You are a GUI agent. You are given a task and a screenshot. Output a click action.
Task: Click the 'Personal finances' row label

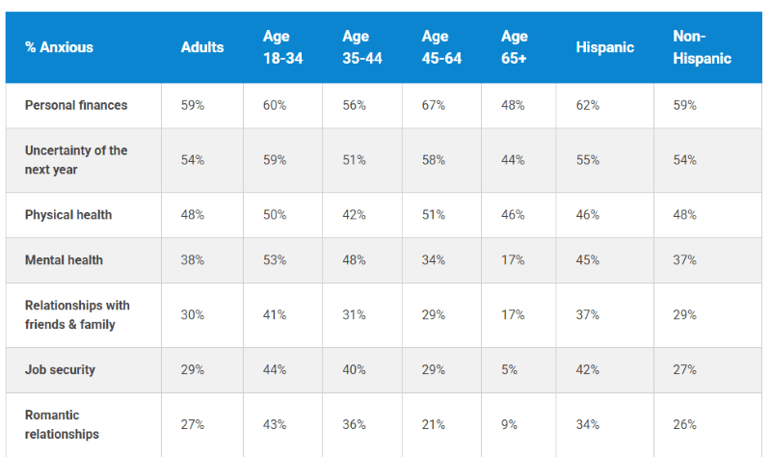pyautogui.click(x=76, y=105)
